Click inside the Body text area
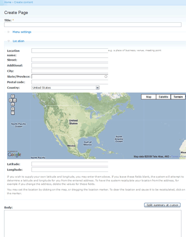Image resolution: width=186 pixels, height=237 pixels. 93,224
